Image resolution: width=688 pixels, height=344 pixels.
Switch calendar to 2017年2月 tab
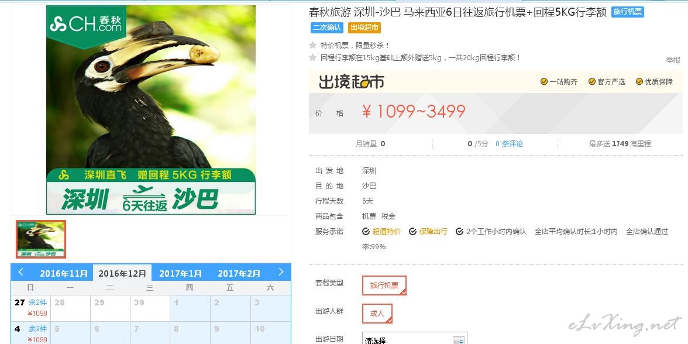click(x=239, y=273)
